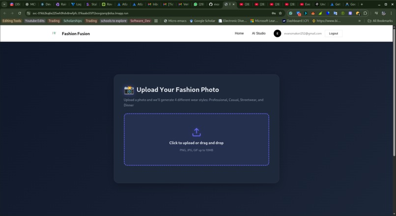Screen dimensions: 396x216
Task: Click the camera emoji beside the heading
Action: point(129,90)
